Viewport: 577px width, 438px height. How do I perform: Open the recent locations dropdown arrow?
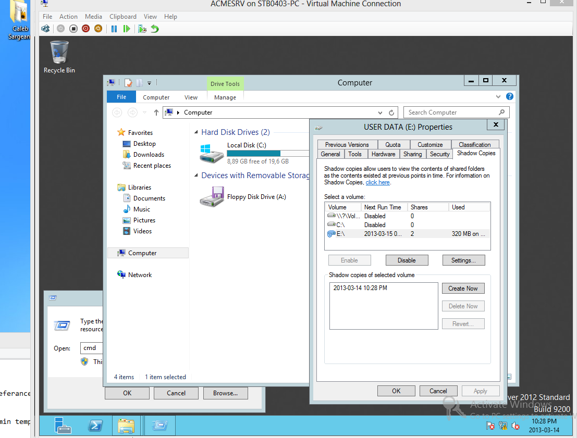144,112
